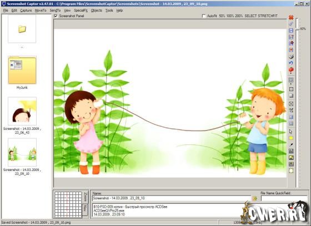
Task: Click the blue floppy disk save icon
Action: click(x=291, y=31)
